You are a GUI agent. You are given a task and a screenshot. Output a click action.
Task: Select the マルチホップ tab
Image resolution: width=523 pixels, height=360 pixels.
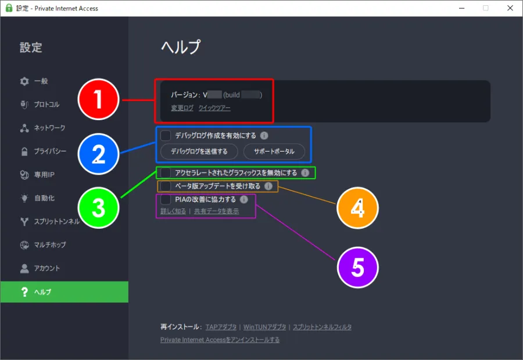65,245
